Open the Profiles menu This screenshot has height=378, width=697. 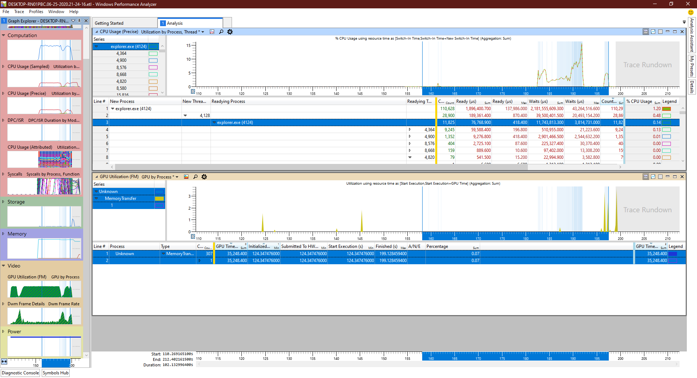coord(36,12)
